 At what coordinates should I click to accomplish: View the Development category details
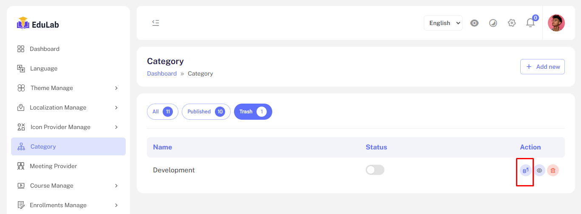click(x=539, y=170)
